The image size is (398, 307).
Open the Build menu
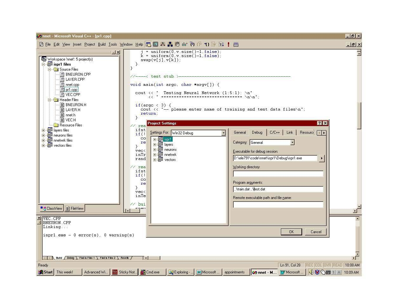[x=102, y=44]
